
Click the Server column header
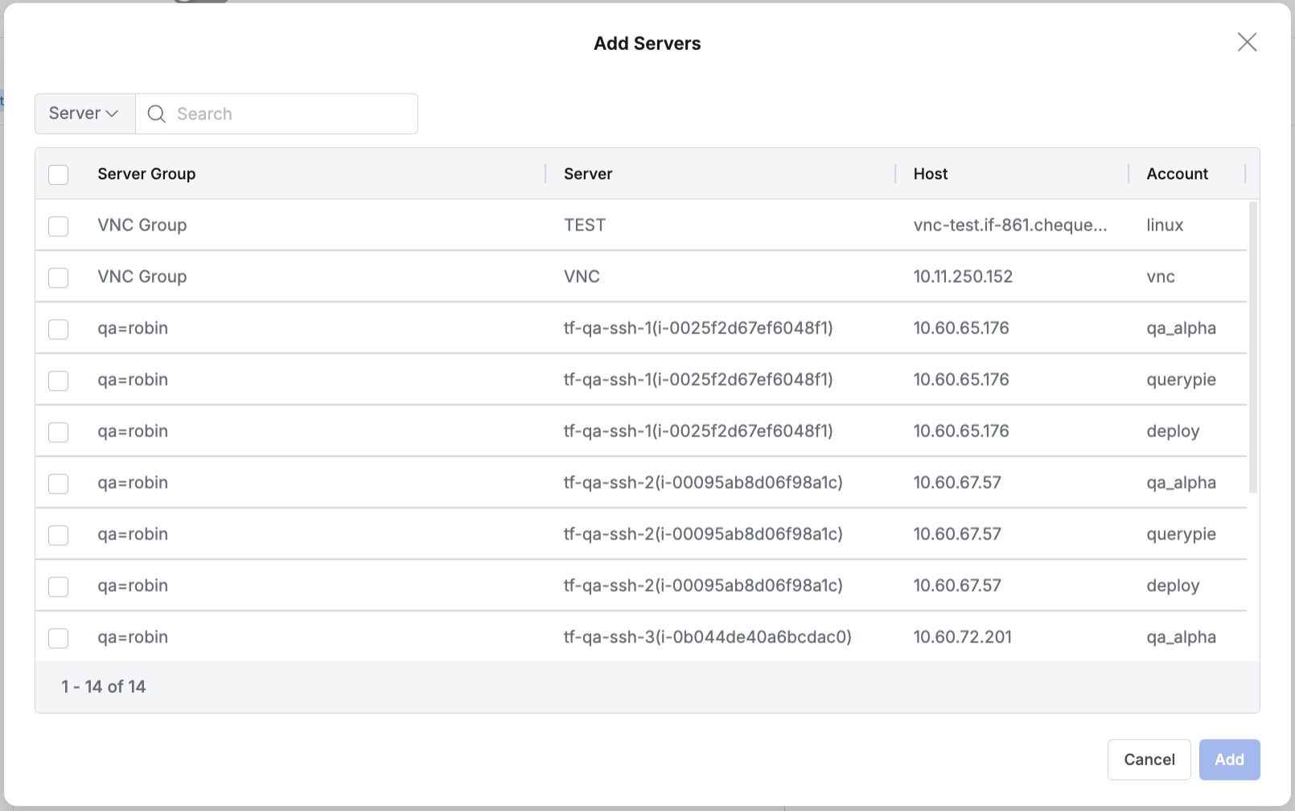pos(588,175)
